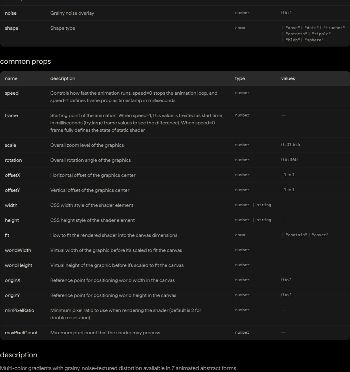The height and width of the screenshot is (372, 350).
Task: Click 'Vertical offset of the graphics center'
Action: pos(90,190)
